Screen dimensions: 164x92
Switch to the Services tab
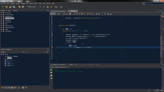(15, 11)
